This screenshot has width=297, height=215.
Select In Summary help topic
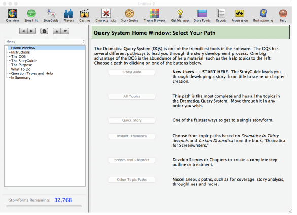21,78
